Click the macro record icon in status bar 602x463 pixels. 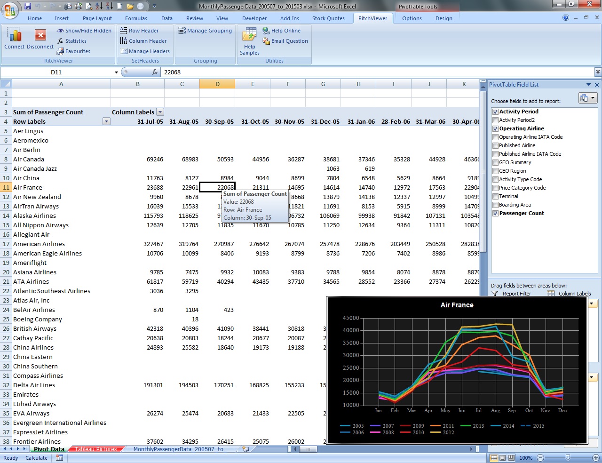click(59, 458)
